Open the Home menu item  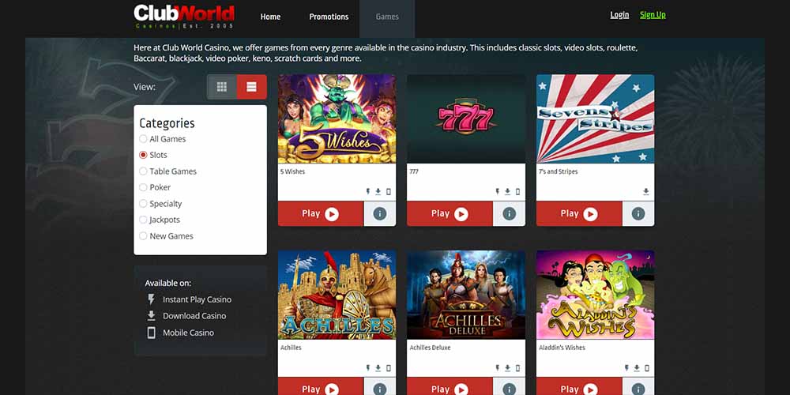[270, 17]
